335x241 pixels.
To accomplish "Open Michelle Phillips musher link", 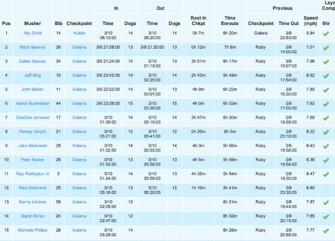I will point(32,231).
